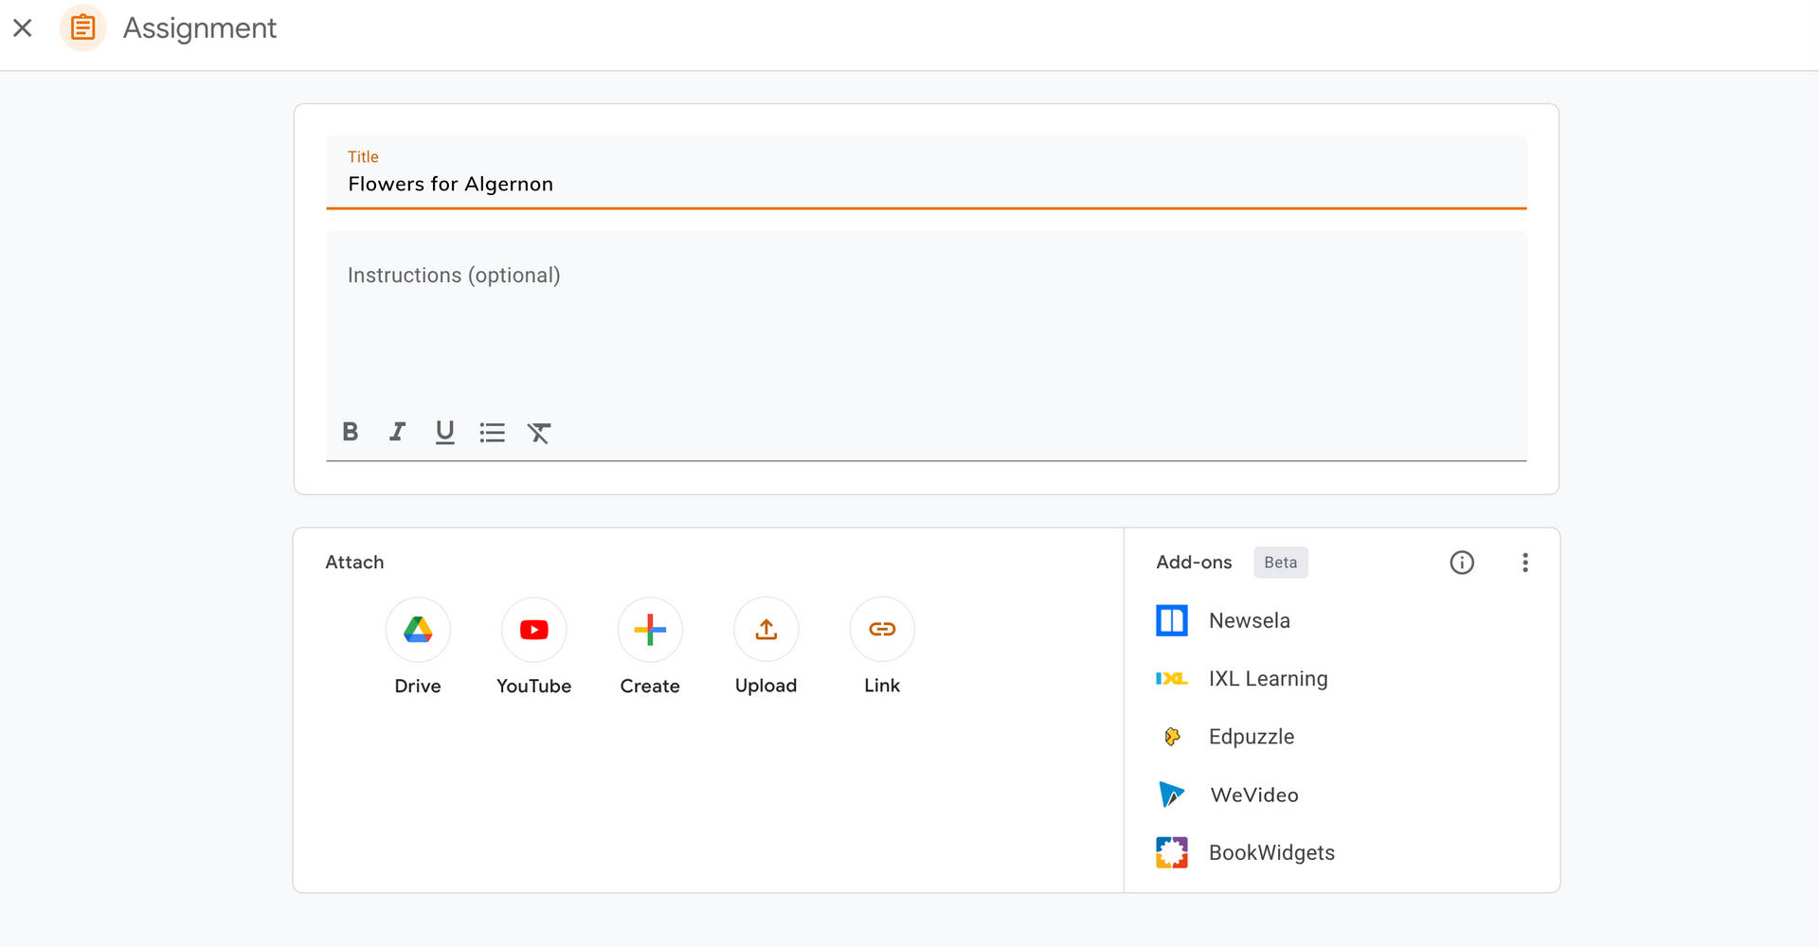1819x947 pixels.
Task: Select the Newsela add-on label
Action: (x=1250, y=620)
